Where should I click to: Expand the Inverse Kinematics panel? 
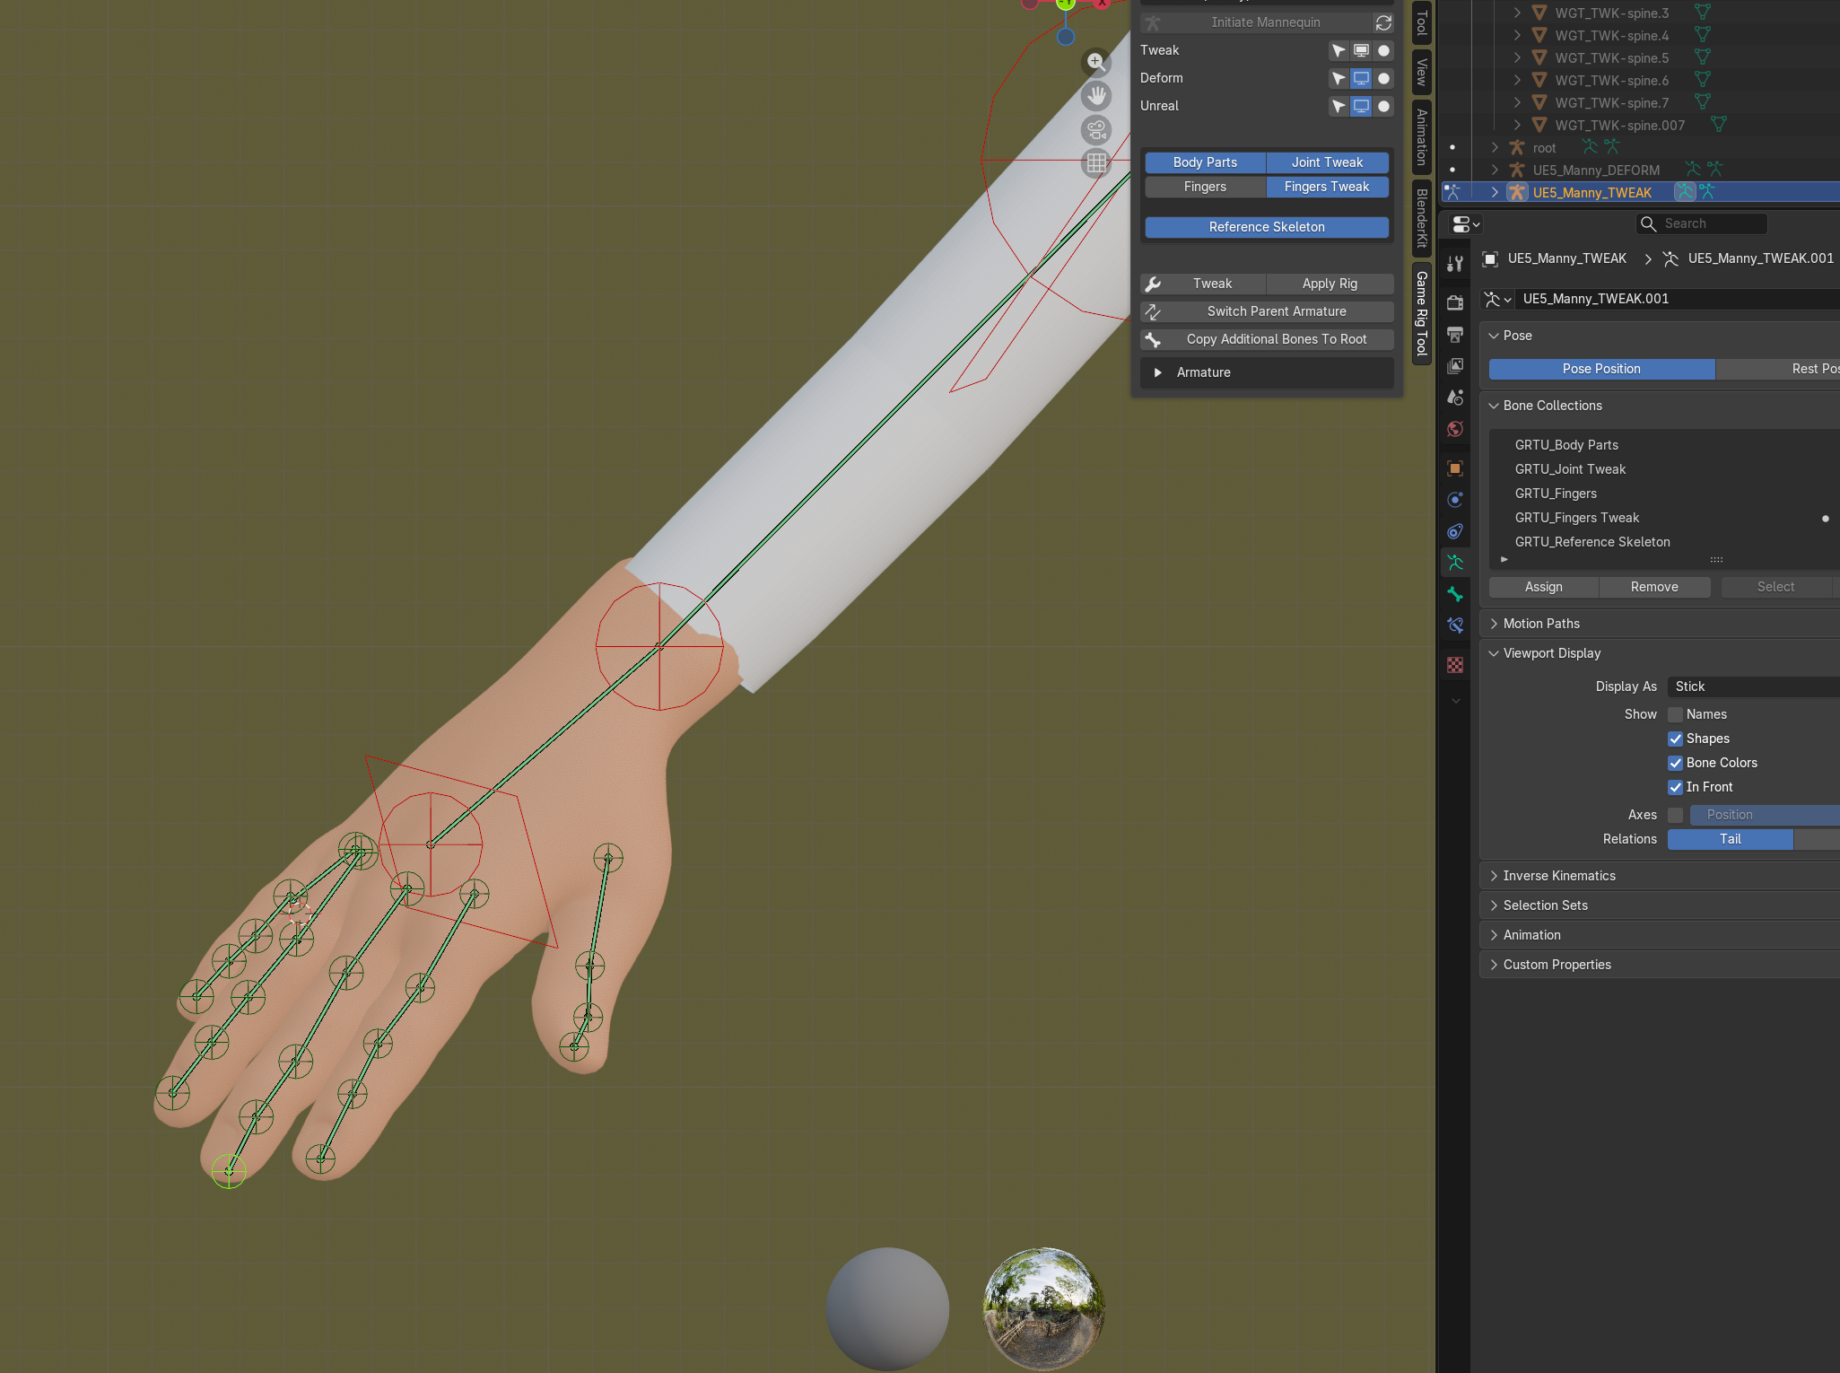(x=1559, y=876)
